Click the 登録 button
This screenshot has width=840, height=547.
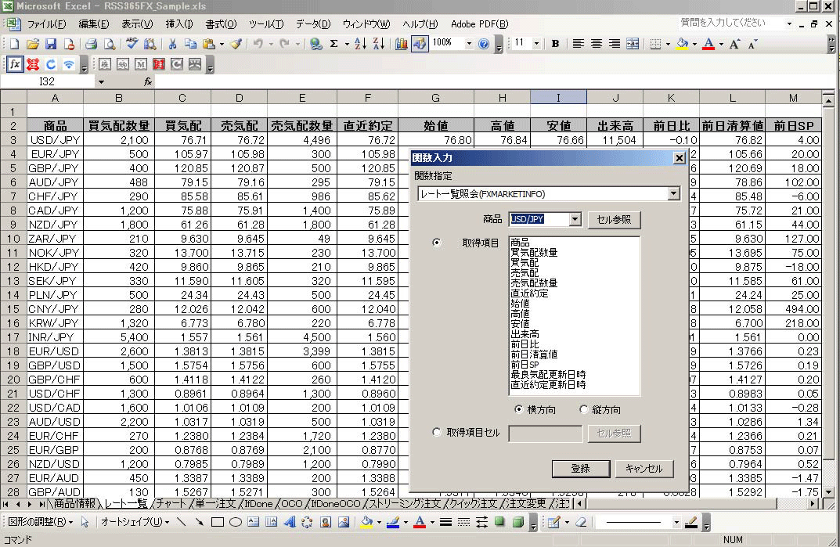click(580, 468)
